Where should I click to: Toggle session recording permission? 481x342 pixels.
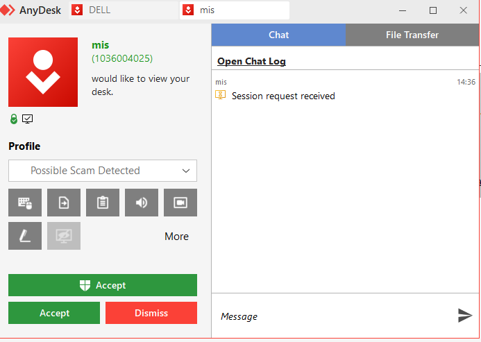[x=180, y=203]
